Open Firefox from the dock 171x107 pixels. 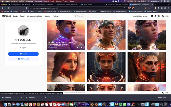point(34,104)
